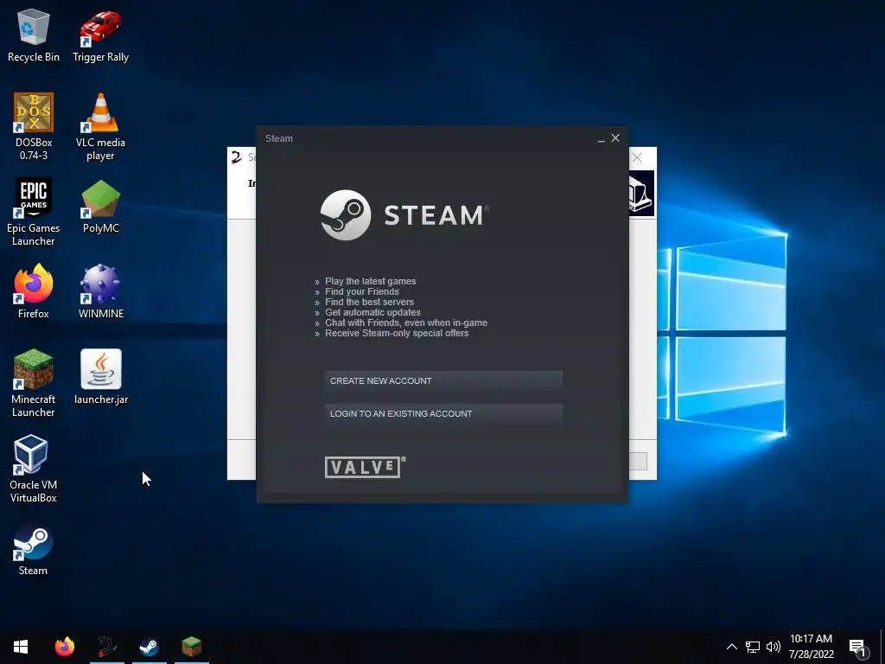
Task: Switch to Steam in the taskbar
Action: click(x=149, y=647)
